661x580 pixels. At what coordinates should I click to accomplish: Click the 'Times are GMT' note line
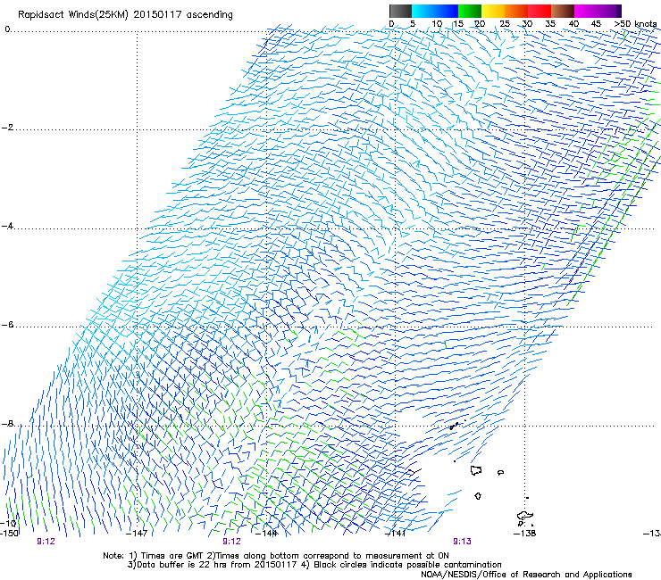point(276,556)
